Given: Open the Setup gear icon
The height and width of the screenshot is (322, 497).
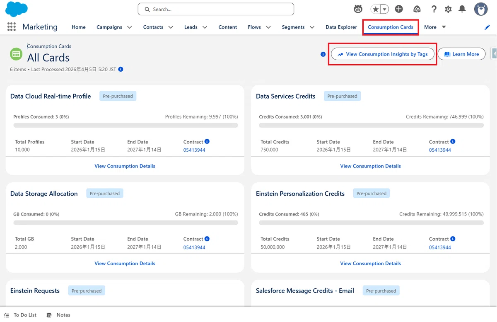Looking at the screenshot, I should 448,9.
